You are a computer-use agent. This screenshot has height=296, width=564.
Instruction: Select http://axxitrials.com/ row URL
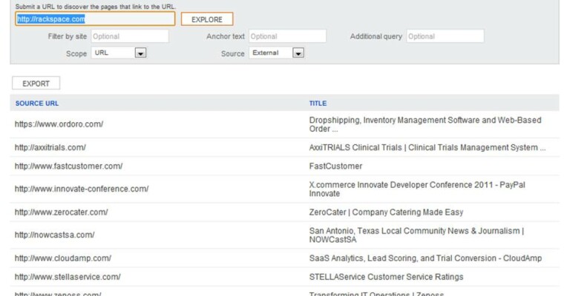click(x=50, y=147)
